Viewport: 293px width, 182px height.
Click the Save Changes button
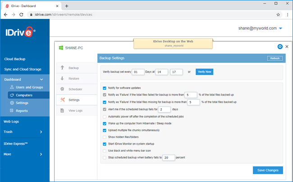(x=268, y=170)
